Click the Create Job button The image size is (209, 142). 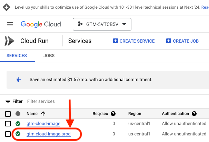pyautogui.click(x=182, y=41)
